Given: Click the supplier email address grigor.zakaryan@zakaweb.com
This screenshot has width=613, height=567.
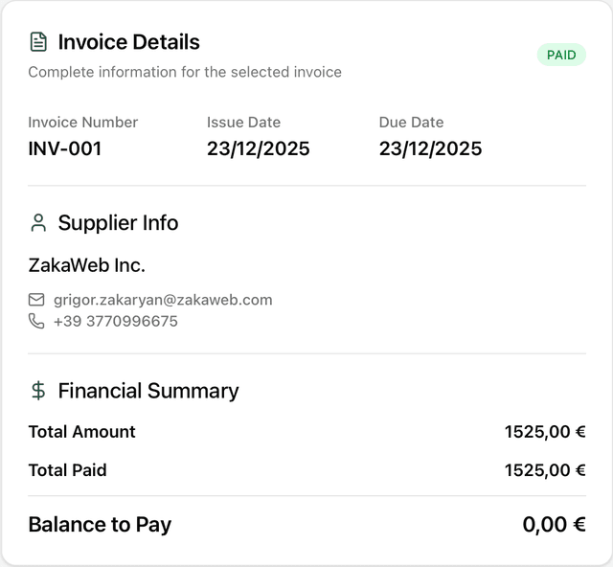Looking at the screenshot, I should [x=163, y=300].
